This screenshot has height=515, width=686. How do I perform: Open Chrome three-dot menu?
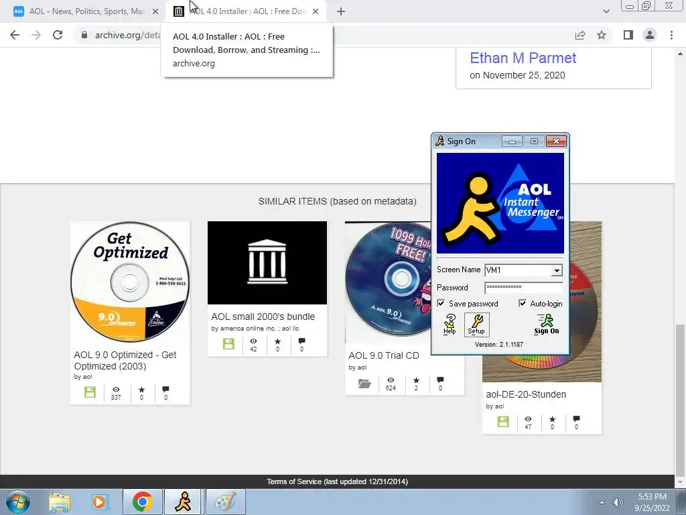click(671, 35)
